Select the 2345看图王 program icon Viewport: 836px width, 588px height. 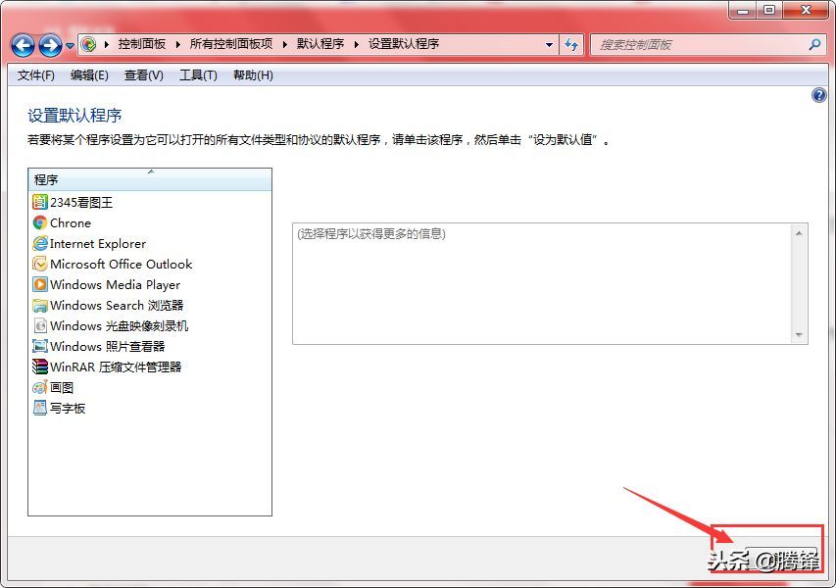pyautogui.click(x=40, y=202)
